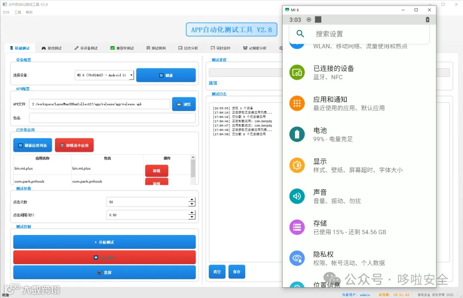Screen dimensions: 463x298
Task: Click the 开始测试 button
Action: [x=104, y=241]
